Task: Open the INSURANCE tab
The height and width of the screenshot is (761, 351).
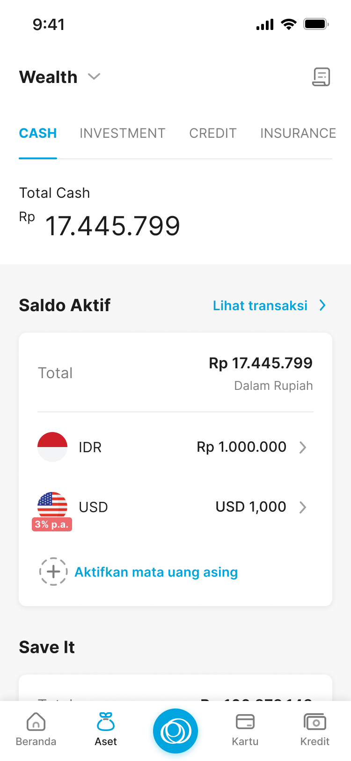Action: click(298, 134)
